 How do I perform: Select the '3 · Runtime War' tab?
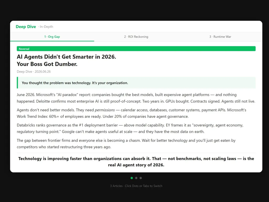[x=220, y=37]
